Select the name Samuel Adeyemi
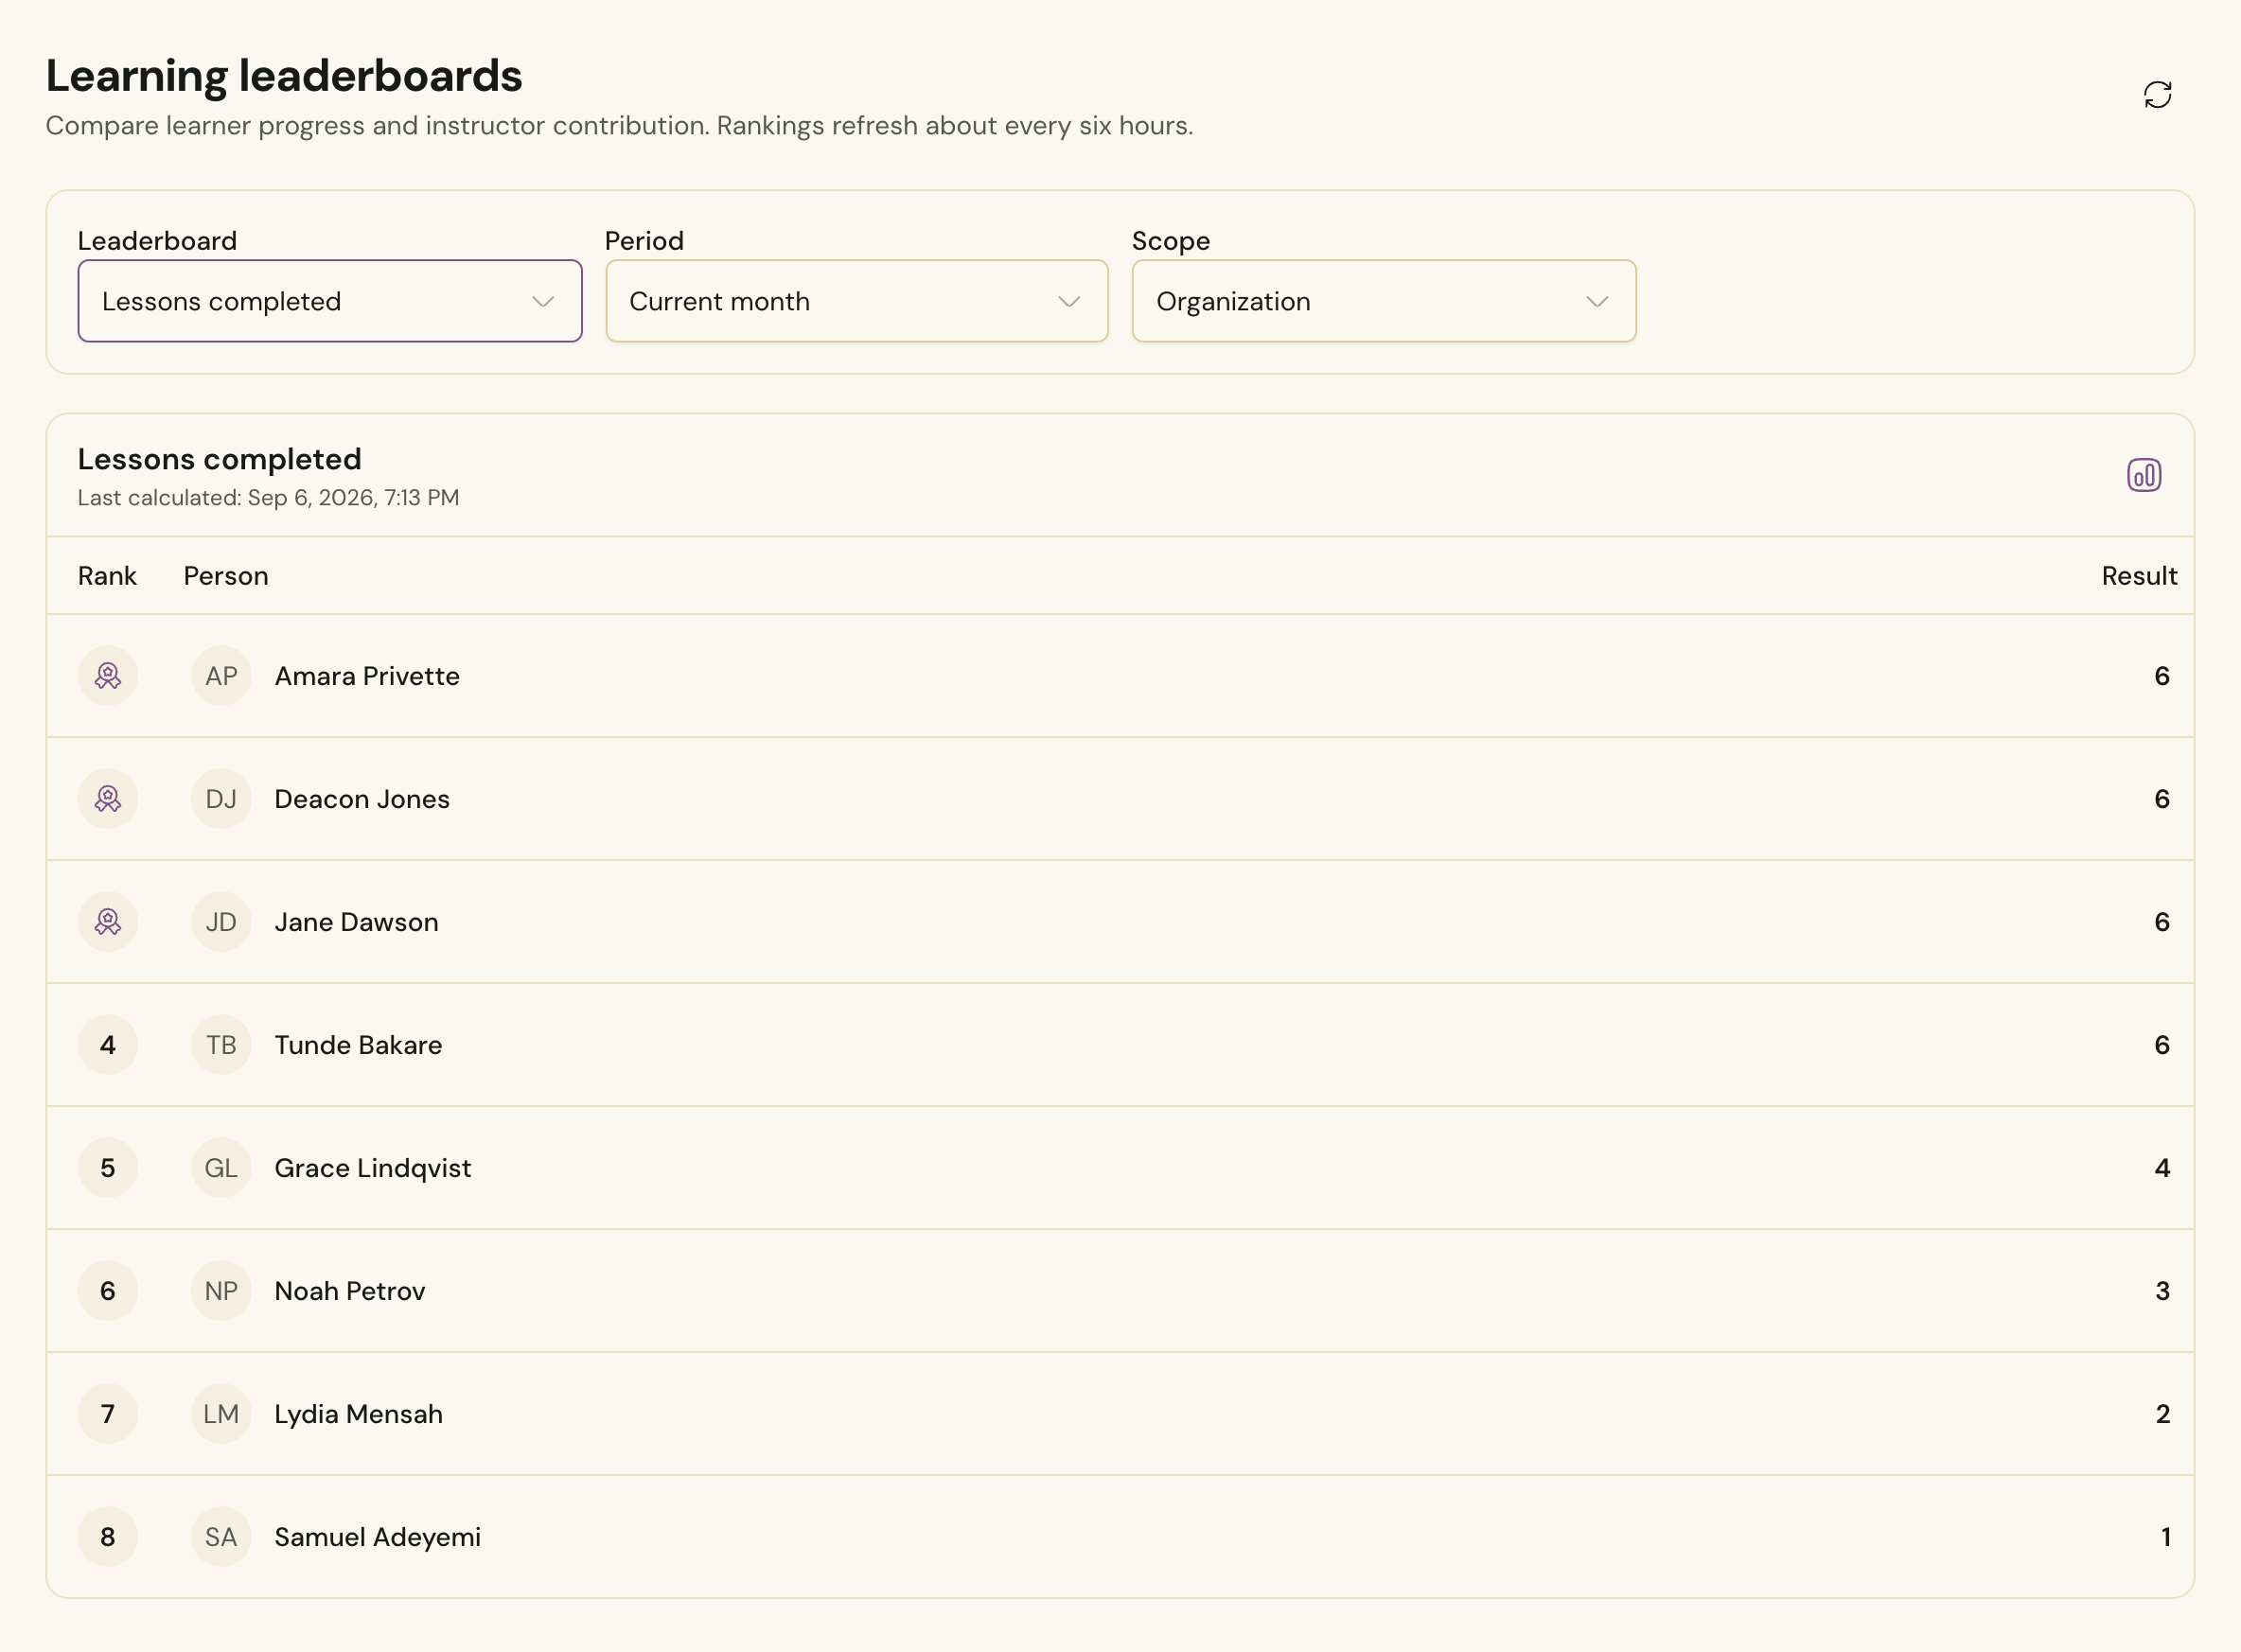Viewport: 2241px width, 1652px height. pos(377,1537)
